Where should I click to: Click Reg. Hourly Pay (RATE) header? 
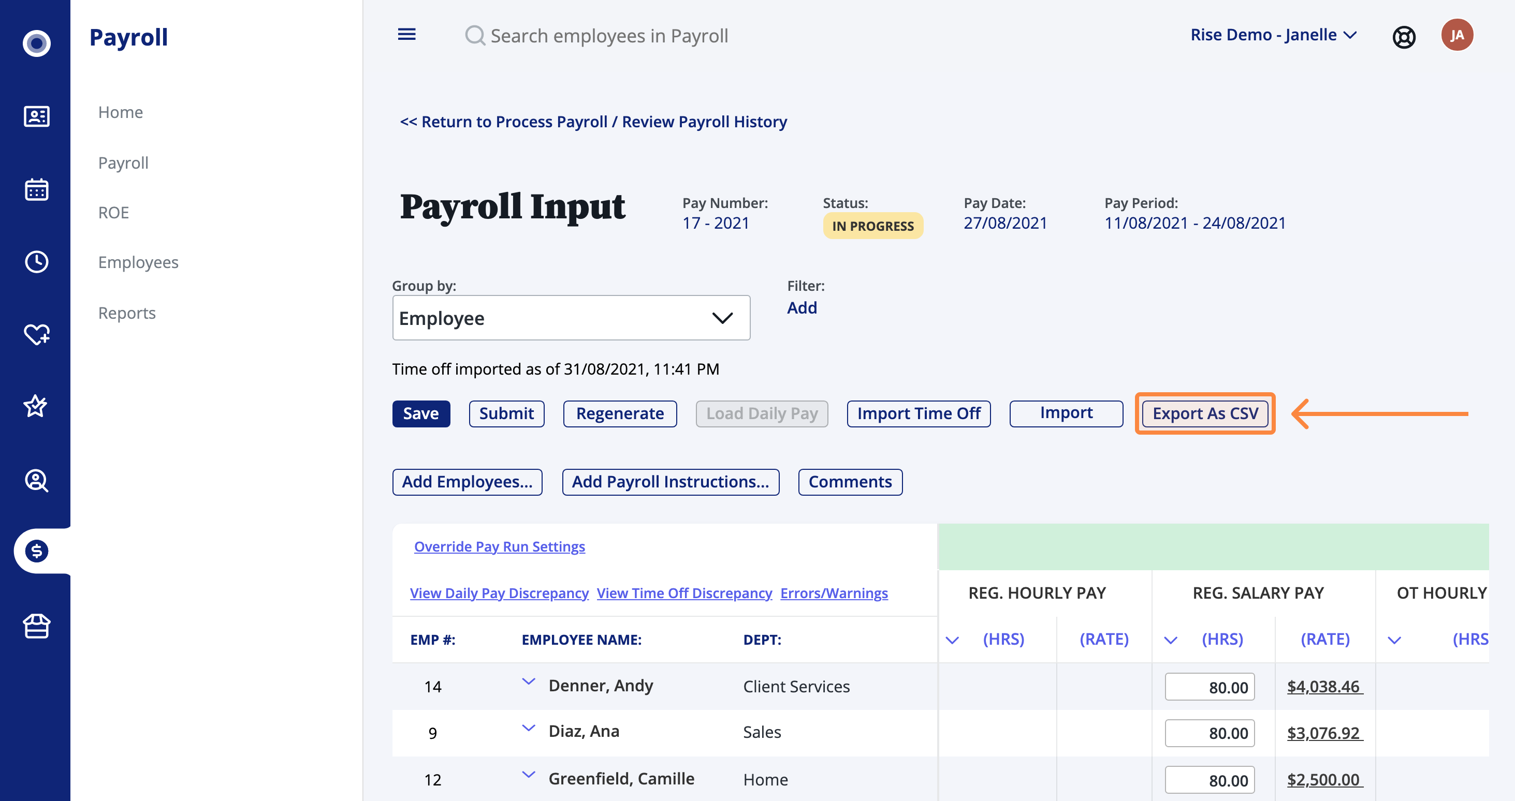[x=1104, y=639]
